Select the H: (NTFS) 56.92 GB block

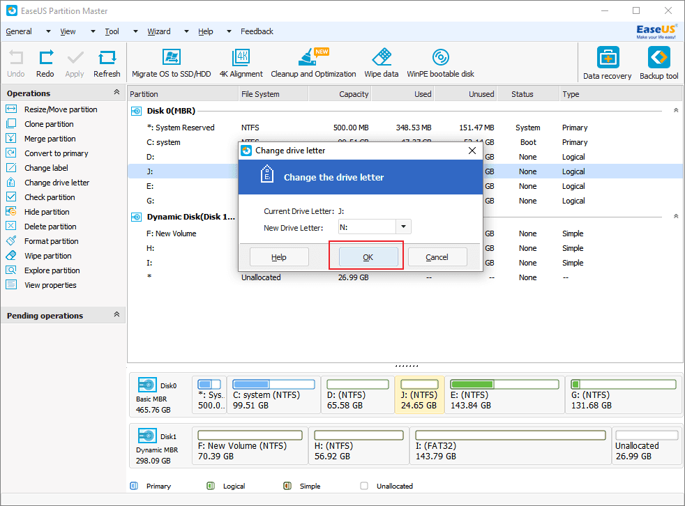click(359, 446)
